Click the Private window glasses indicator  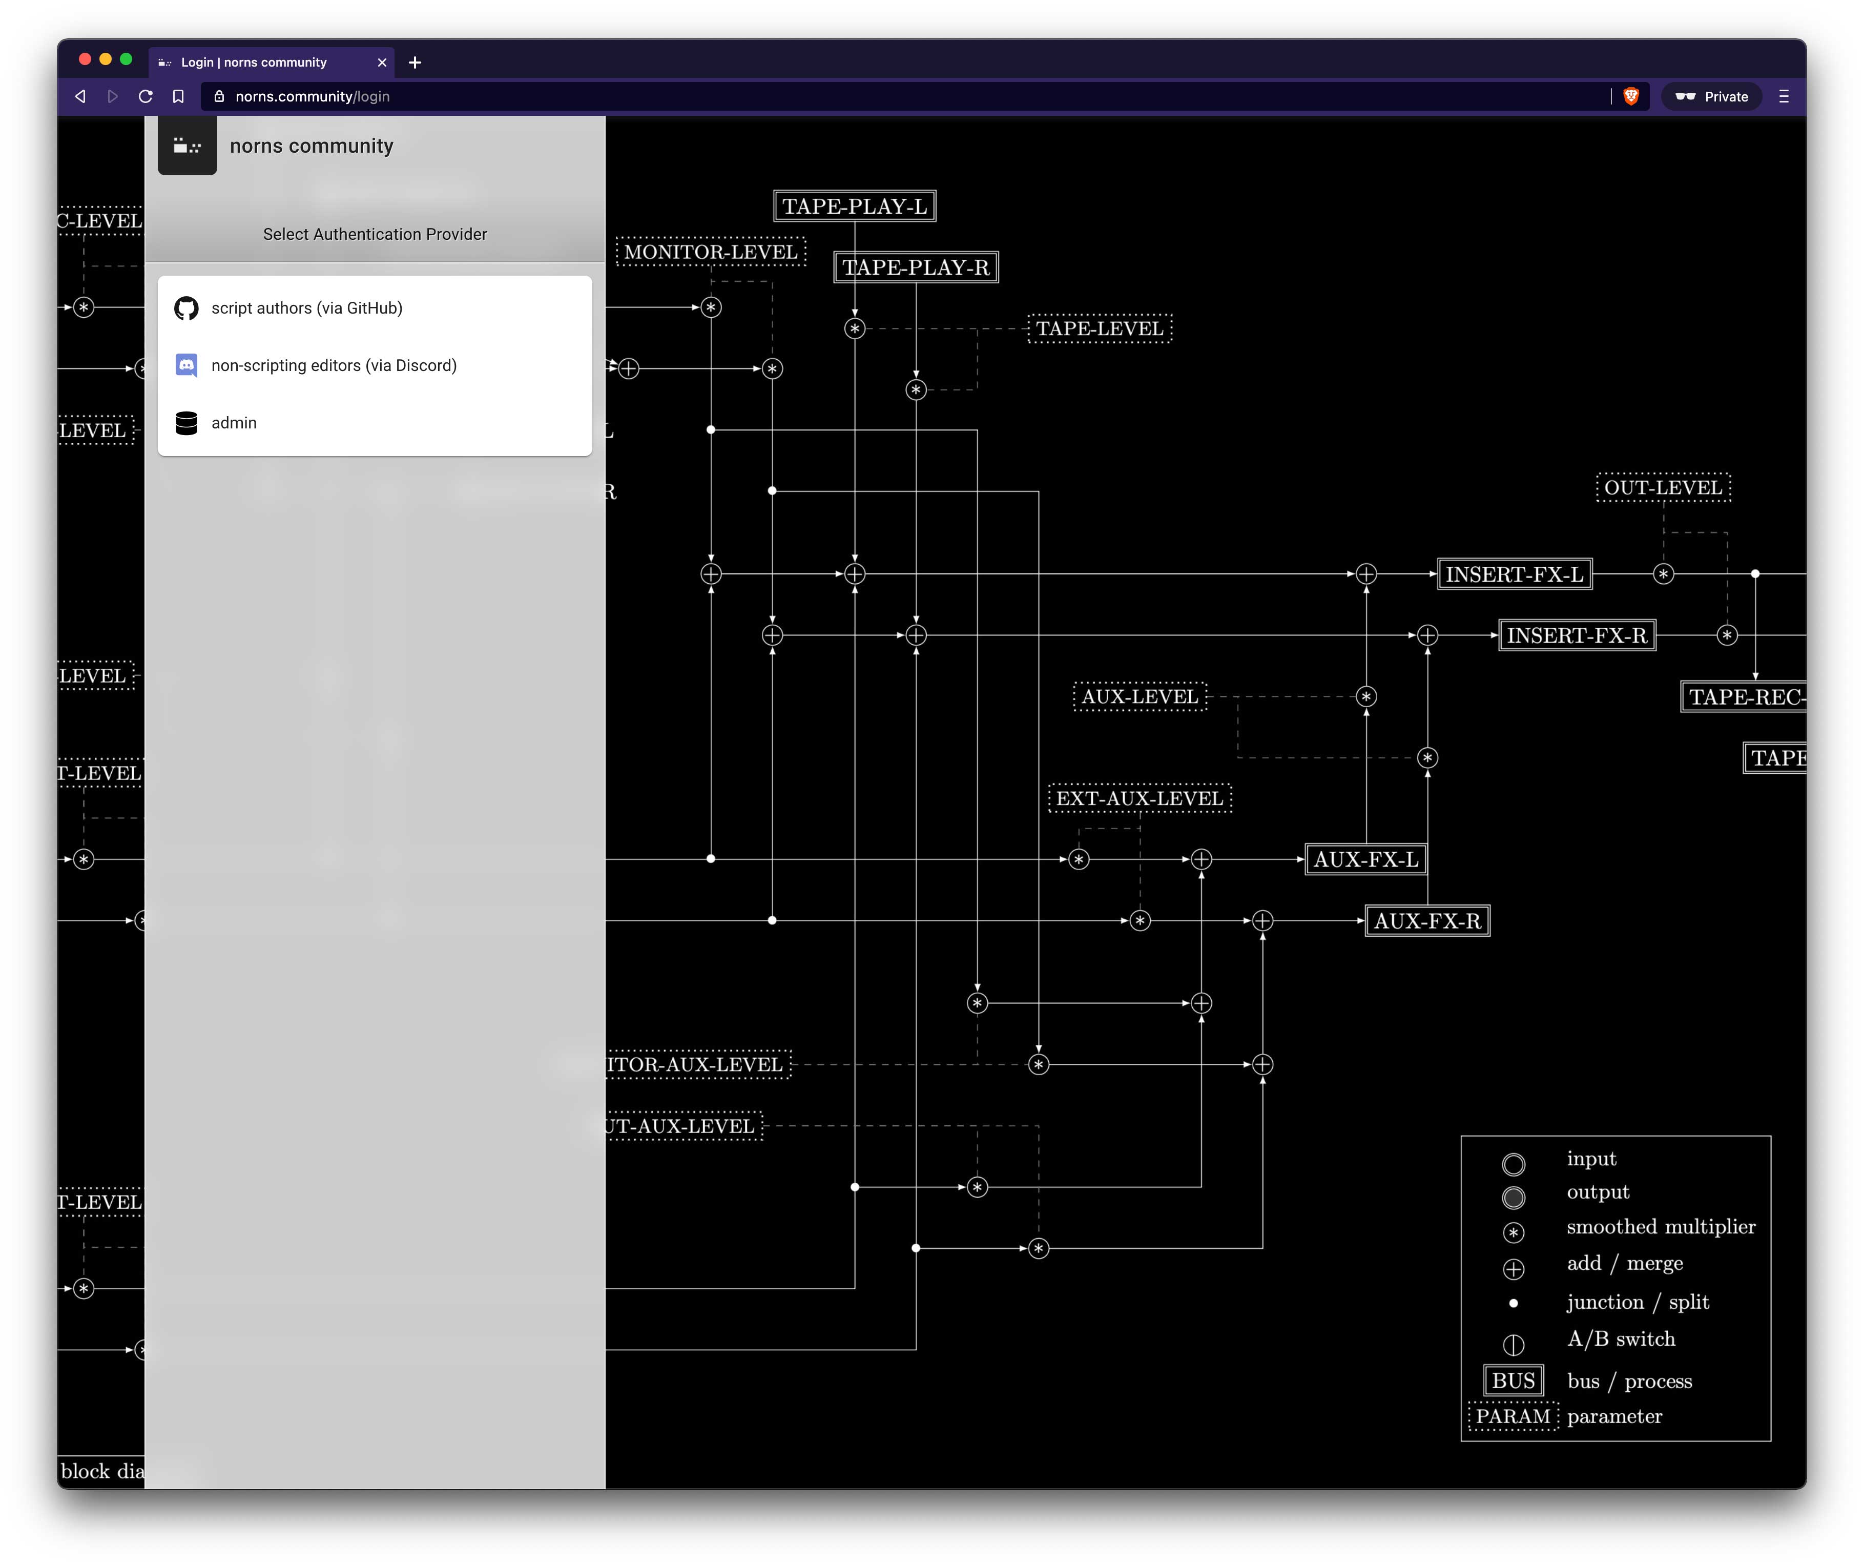click(x=1710, y=97)
